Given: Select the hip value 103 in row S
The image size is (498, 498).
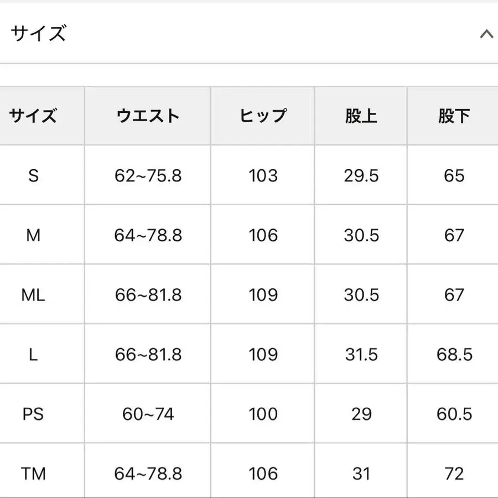Looking at the screenshot, I should pyautogui.click(x=262, y=176).
